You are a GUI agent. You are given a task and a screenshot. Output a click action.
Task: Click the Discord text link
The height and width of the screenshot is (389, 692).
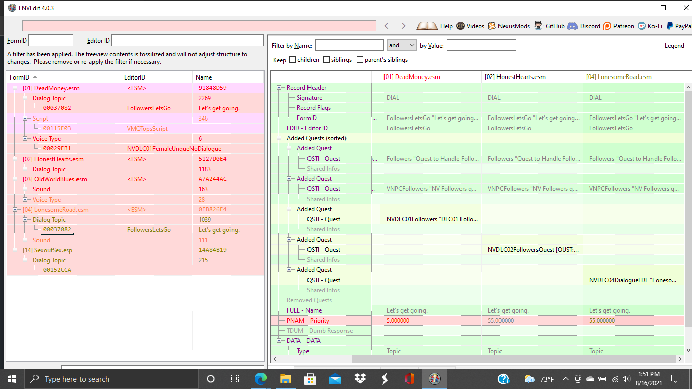590,26
